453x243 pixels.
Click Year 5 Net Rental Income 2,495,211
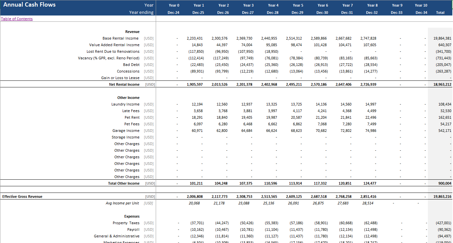click(x=294, y=84)
